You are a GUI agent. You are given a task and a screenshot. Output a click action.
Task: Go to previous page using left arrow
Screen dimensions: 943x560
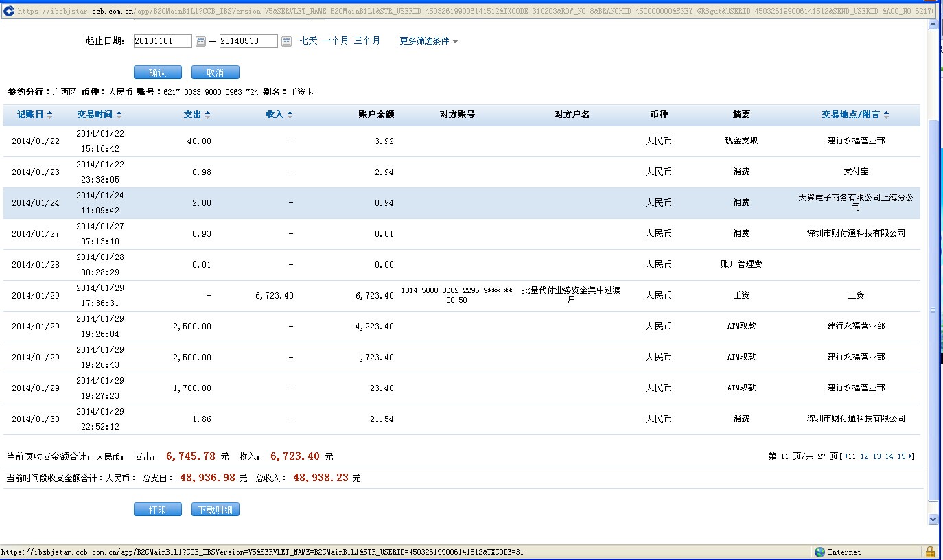846,456
